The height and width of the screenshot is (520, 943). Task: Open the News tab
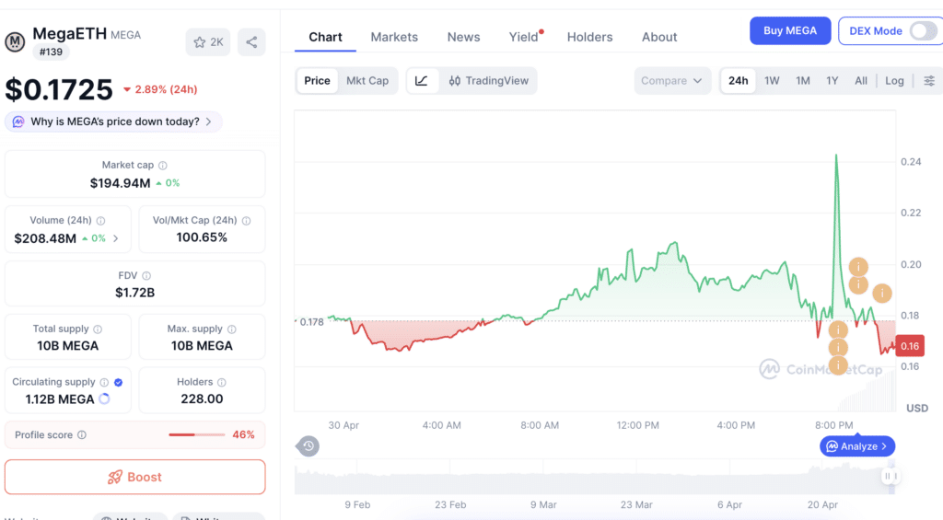[x=464, y=37]
